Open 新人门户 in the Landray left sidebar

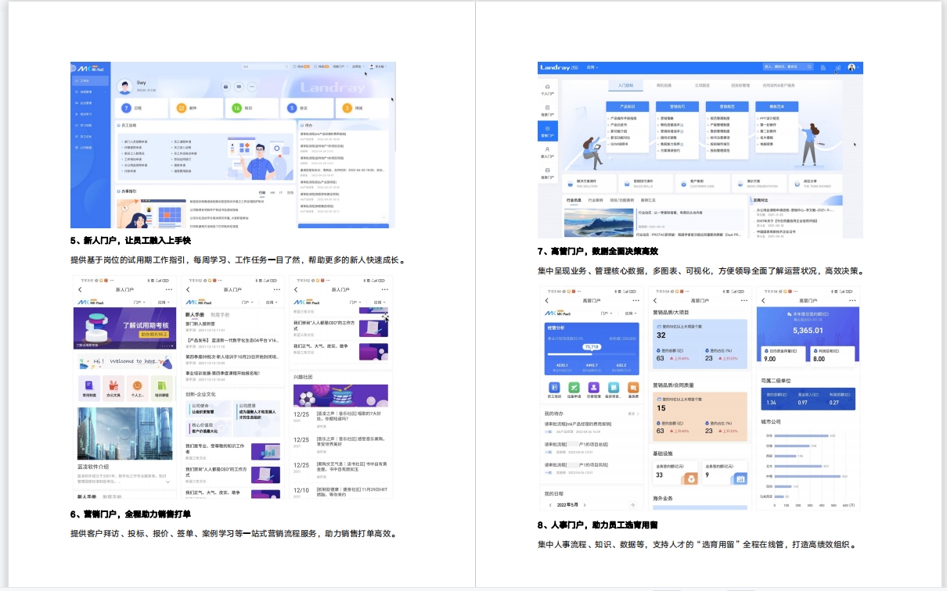[x=547, y=152]
